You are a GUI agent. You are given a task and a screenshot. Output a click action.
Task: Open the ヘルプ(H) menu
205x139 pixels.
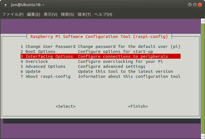coord(103,14)
